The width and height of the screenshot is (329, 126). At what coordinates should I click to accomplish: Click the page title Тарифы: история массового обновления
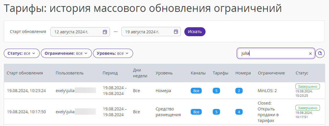pos(143,8)
